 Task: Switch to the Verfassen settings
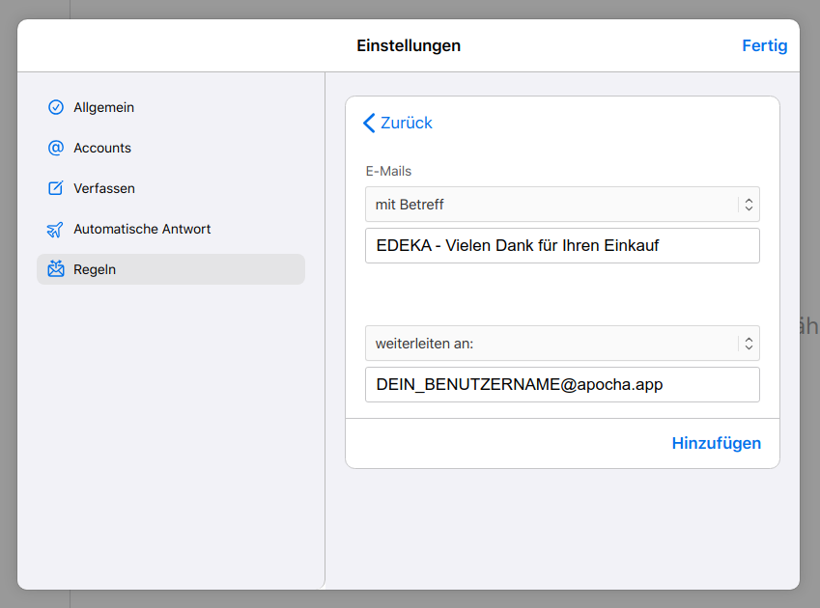171,188
